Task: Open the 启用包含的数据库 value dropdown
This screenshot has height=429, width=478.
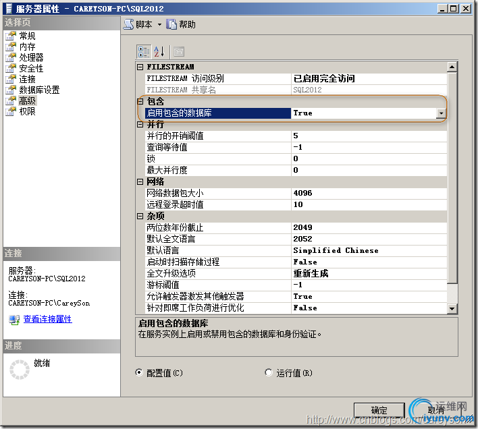Action: 441,113
